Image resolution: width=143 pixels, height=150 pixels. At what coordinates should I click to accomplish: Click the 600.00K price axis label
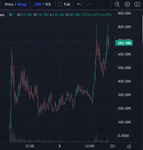coord(124,54)
